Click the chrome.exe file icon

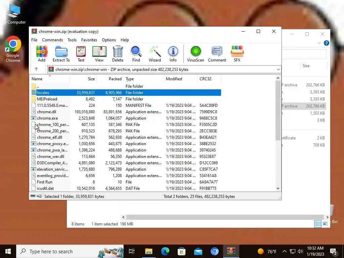click(34, 118)
